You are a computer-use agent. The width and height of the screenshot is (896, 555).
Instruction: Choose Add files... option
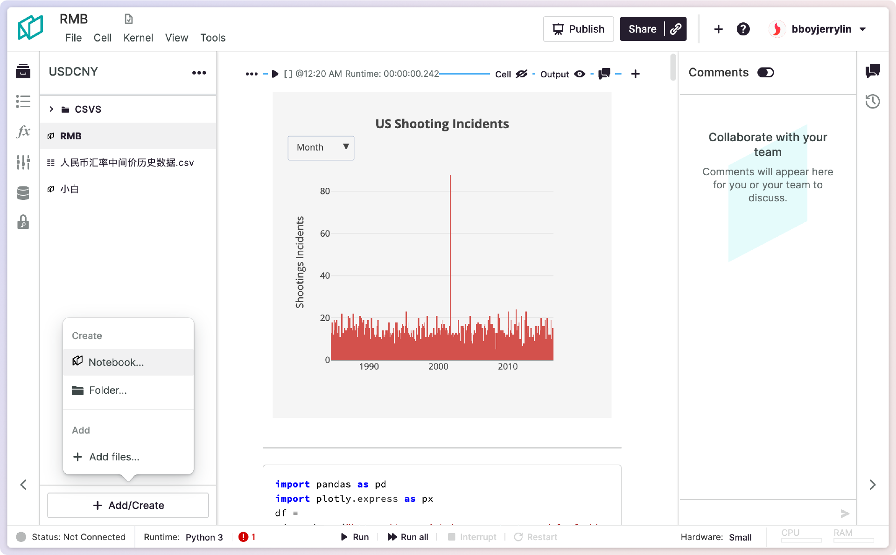click(128, 457)
